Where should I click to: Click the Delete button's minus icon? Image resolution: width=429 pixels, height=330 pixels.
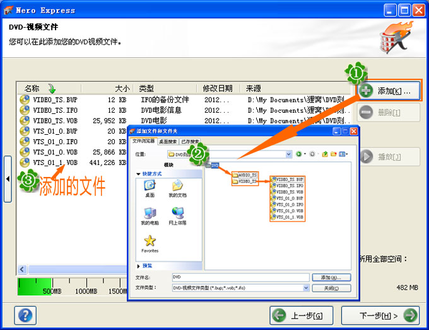366,112
